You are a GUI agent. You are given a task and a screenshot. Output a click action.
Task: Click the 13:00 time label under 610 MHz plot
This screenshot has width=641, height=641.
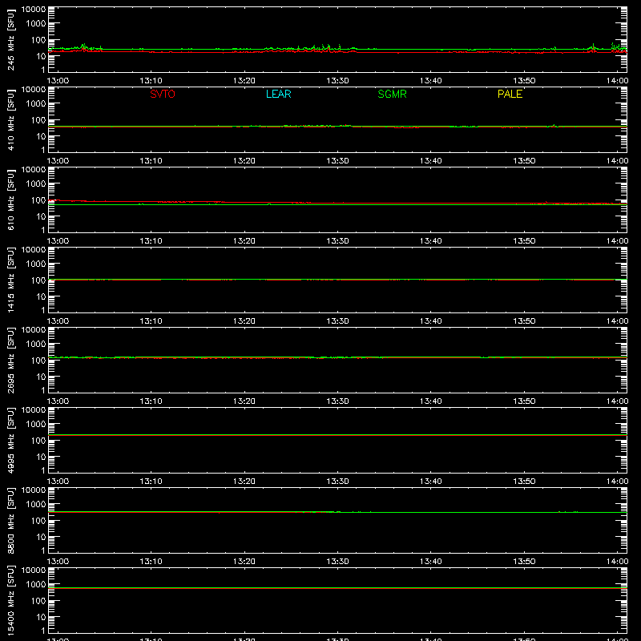pos(58,241)
